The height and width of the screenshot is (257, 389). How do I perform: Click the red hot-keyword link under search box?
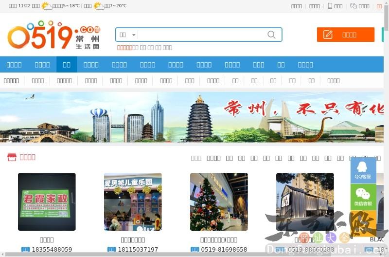coord(124,47)
